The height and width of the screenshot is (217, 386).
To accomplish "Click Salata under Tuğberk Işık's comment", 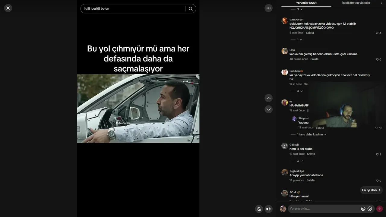I will click(311, 180).
